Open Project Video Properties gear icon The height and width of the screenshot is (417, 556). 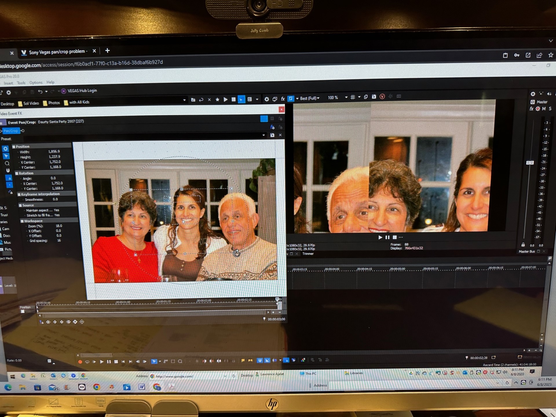[266, 99]
